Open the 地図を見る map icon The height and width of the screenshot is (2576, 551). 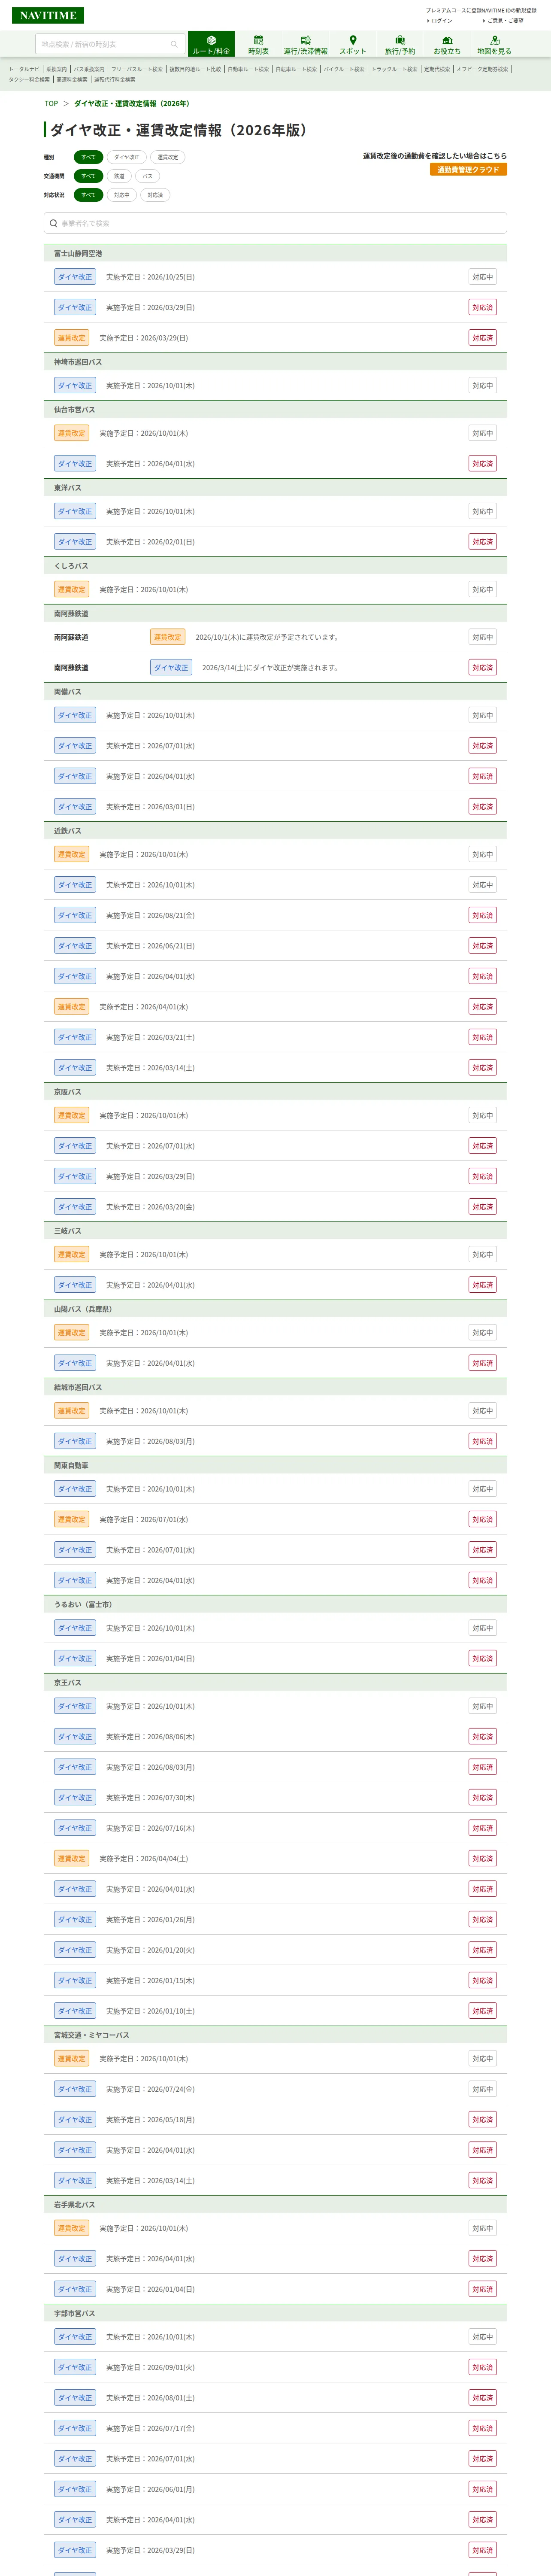point(494,44)
